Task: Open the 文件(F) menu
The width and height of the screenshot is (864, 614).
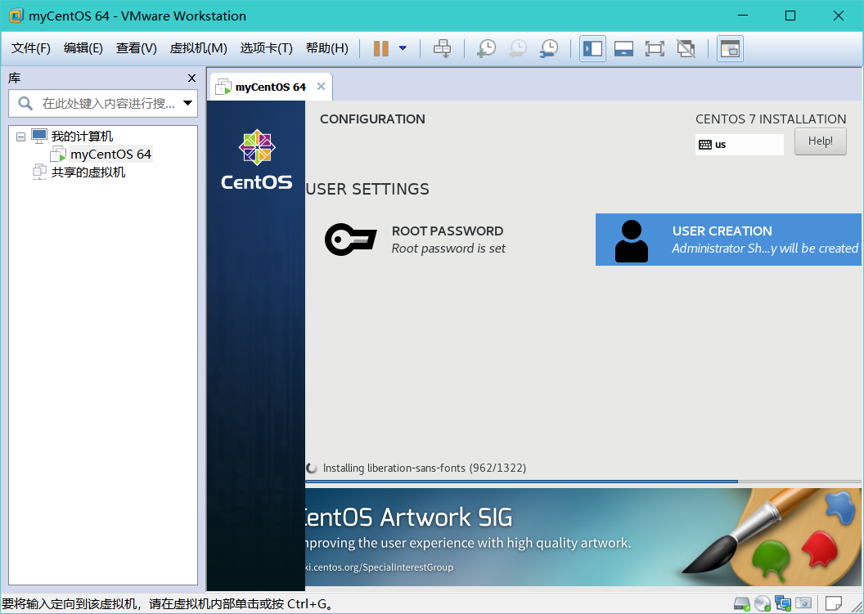Action: [31, 48]
